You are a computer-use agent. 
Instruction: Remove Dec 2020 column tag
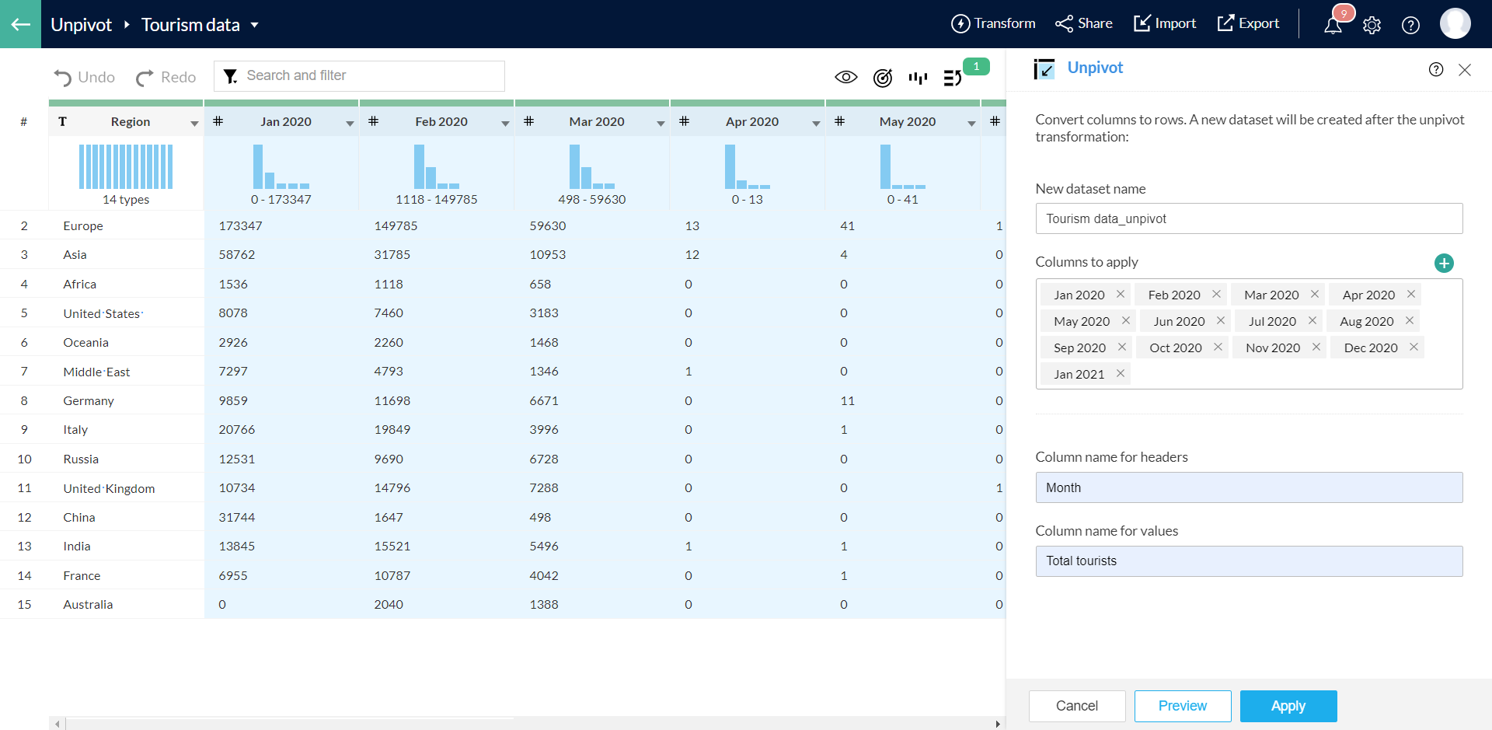1414,347
